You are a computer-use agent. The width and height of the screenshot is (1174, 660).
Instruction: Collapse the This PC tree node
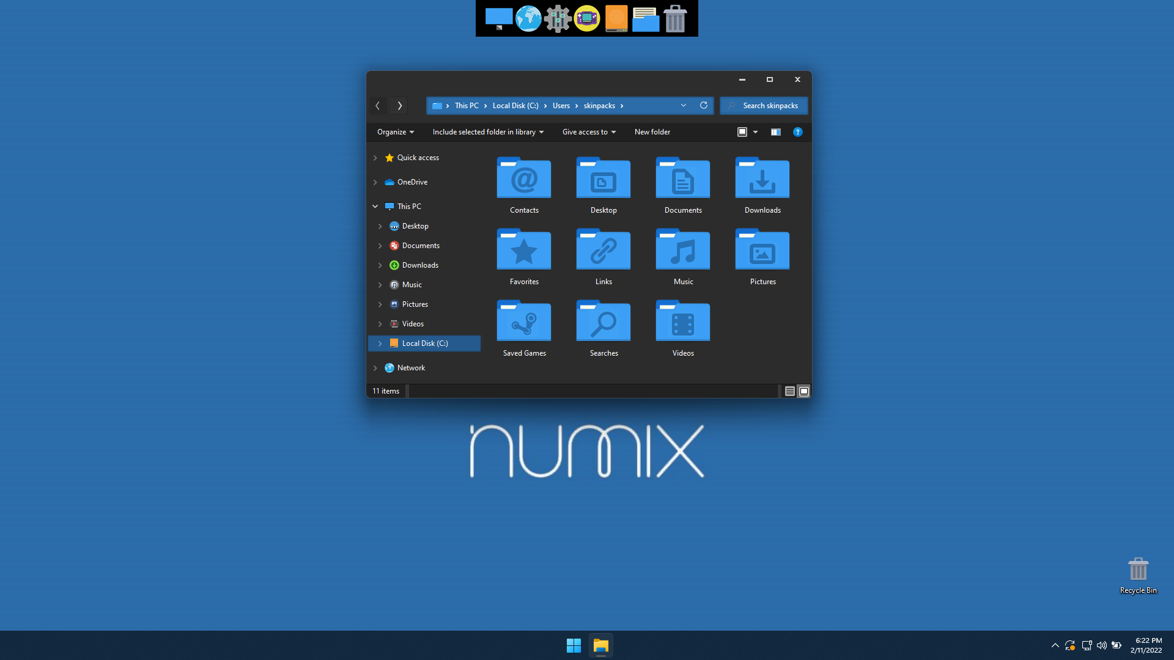pos(375,207)
